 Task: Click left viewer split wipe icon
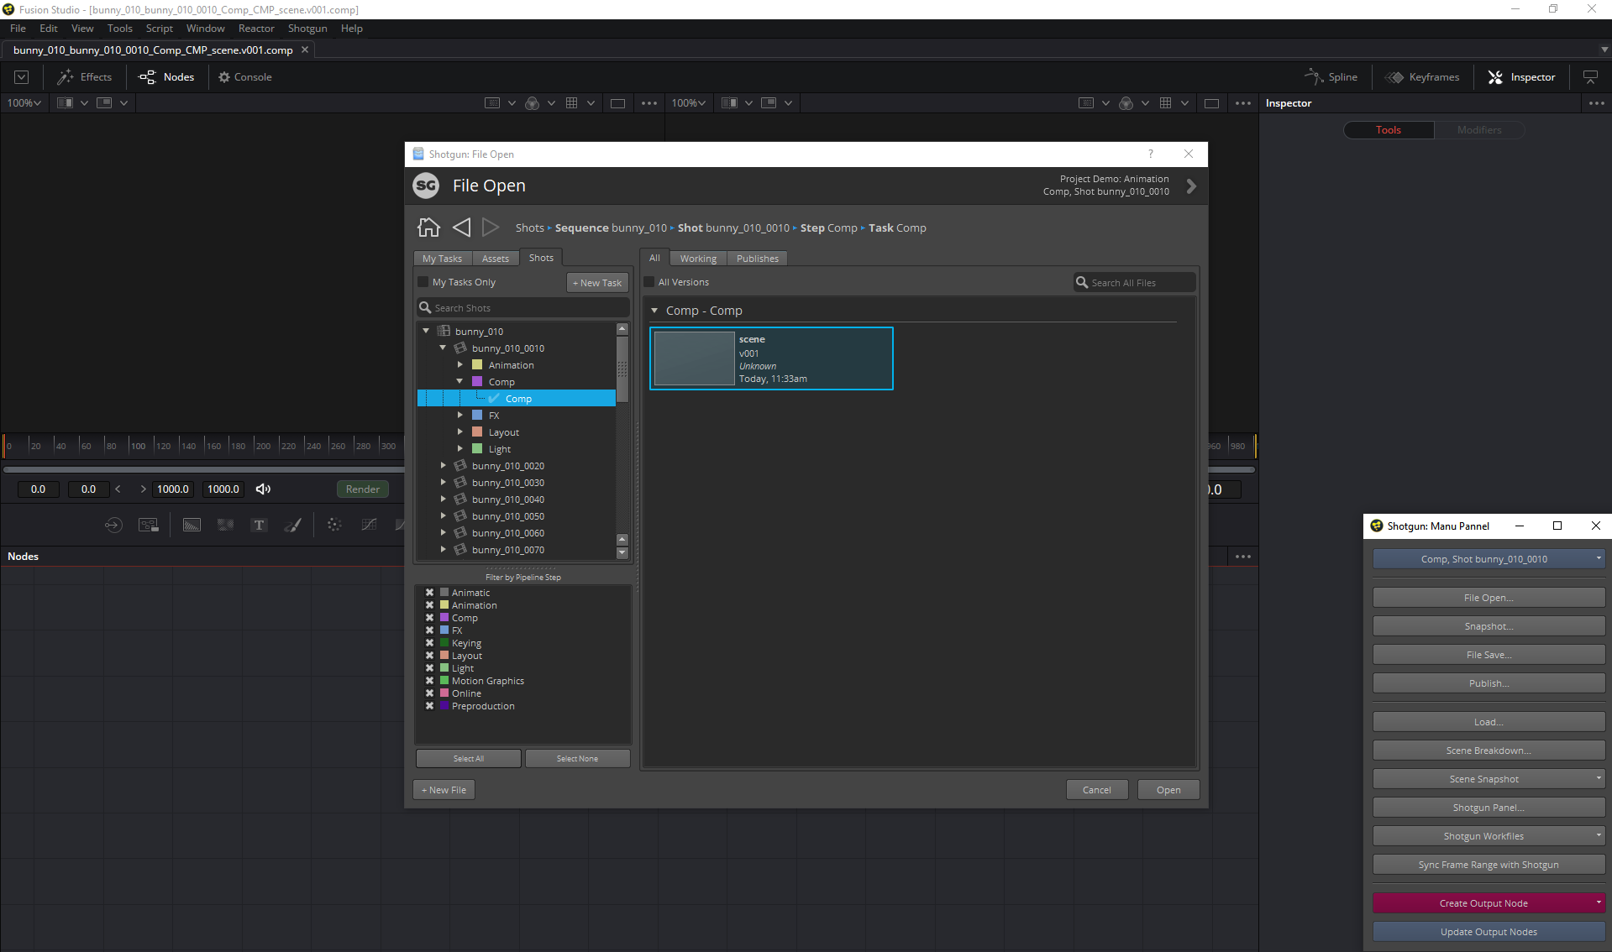65,102
